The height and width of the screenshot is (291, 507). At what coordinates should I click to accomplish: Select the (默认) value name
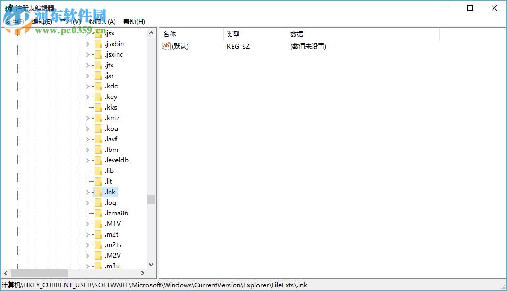point(180,47)
